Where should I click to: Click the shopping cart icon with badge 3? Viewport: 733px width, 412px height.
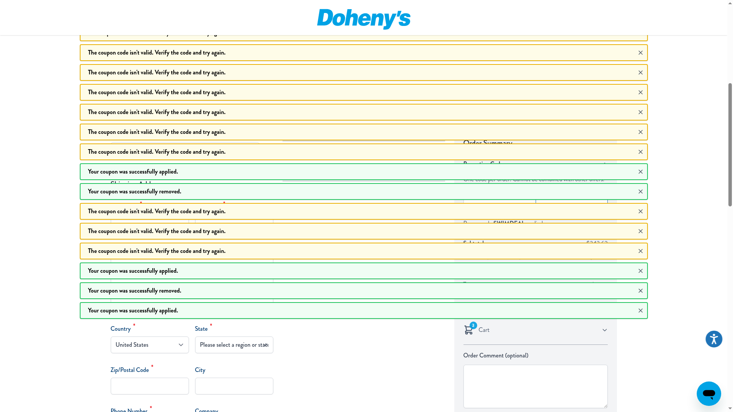click(x=468, y=330)
